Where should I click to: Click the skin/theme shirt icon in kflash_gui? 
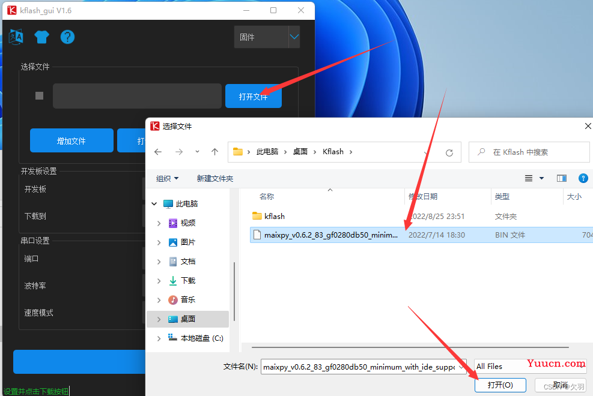[41, 37]
